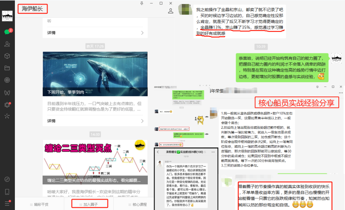Open the Contacts icon in sidebar
This screenshot has width=345, height=210.
click(7, 44)
